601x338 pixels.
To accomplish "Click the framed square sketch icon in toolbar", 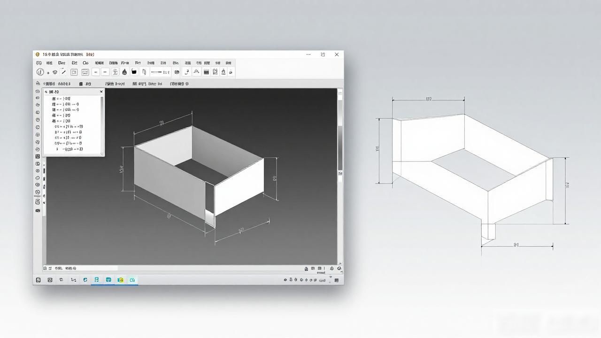I will 74,72.
